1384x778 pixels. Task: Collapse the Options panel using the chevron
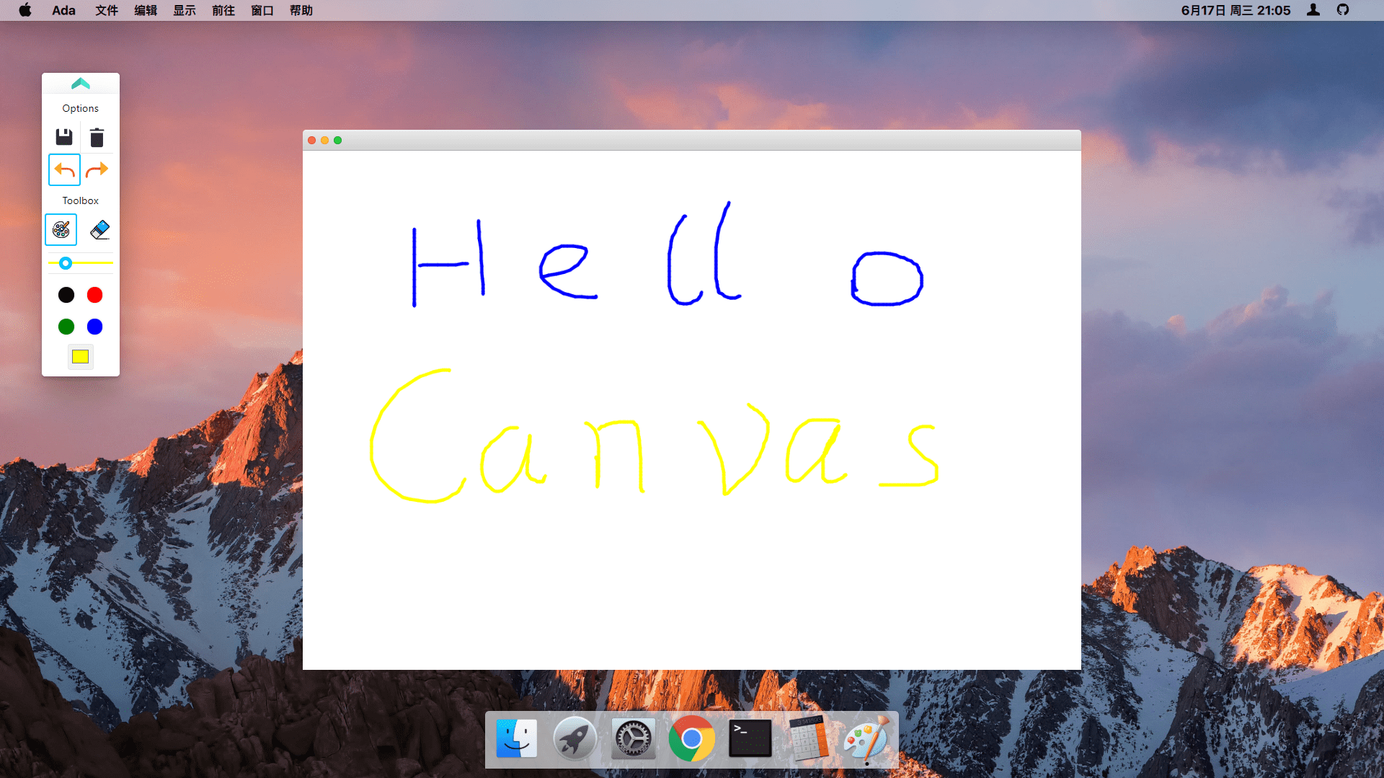tap(80, 83)
